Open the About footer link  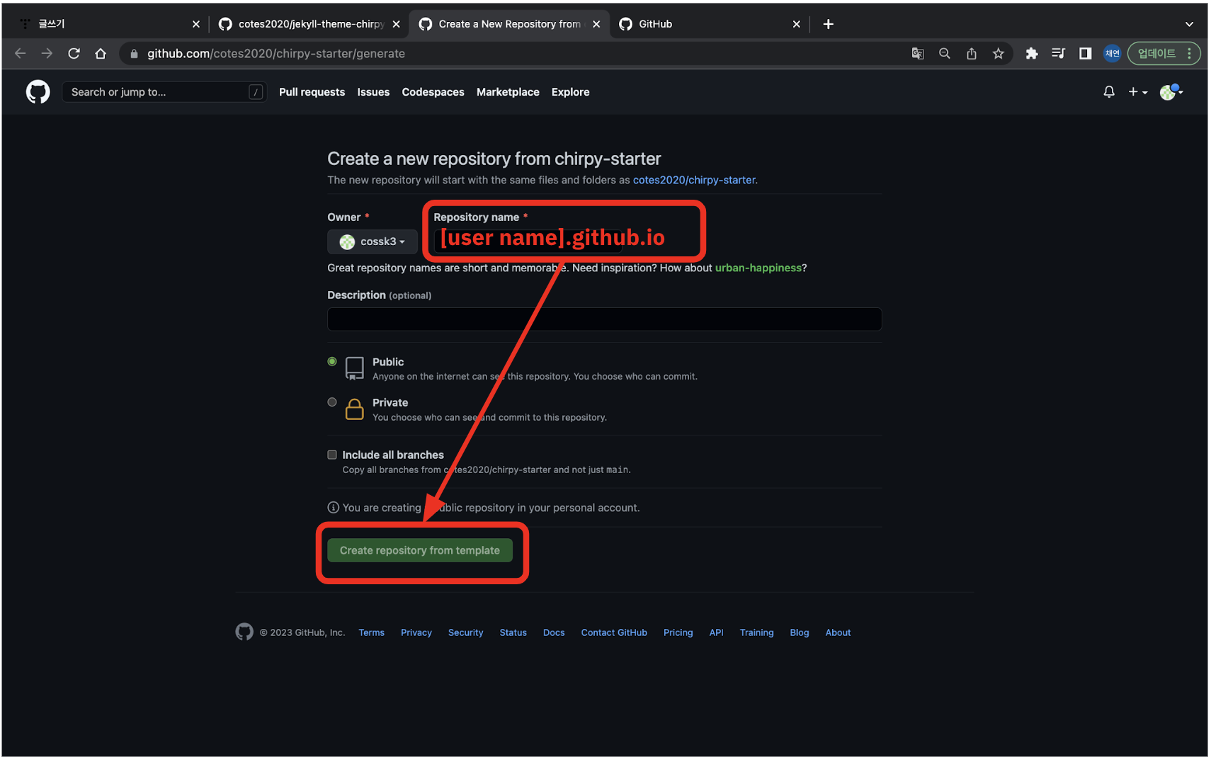tap(838, 632)
